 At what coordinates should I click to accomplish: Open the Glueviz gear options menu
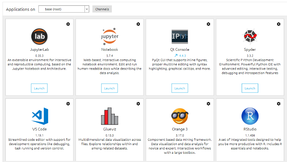(x=138, y=104)
